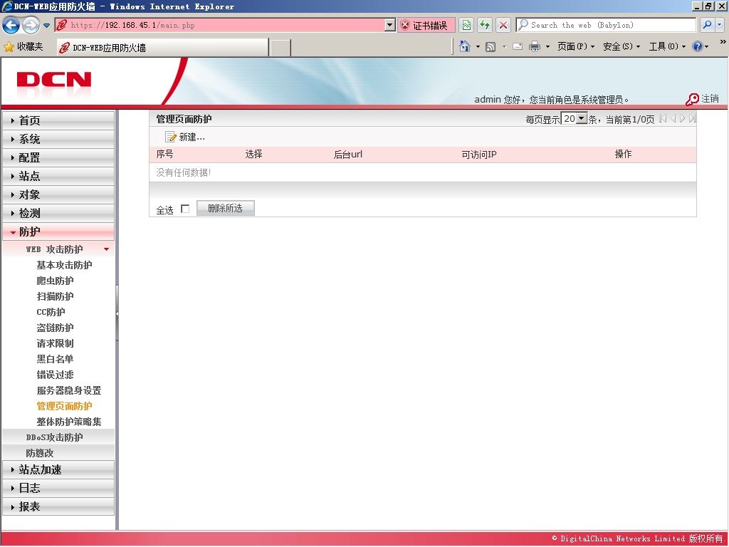Open 防篡改 in sidebar

pyautogui.click(x=58, y=453)
